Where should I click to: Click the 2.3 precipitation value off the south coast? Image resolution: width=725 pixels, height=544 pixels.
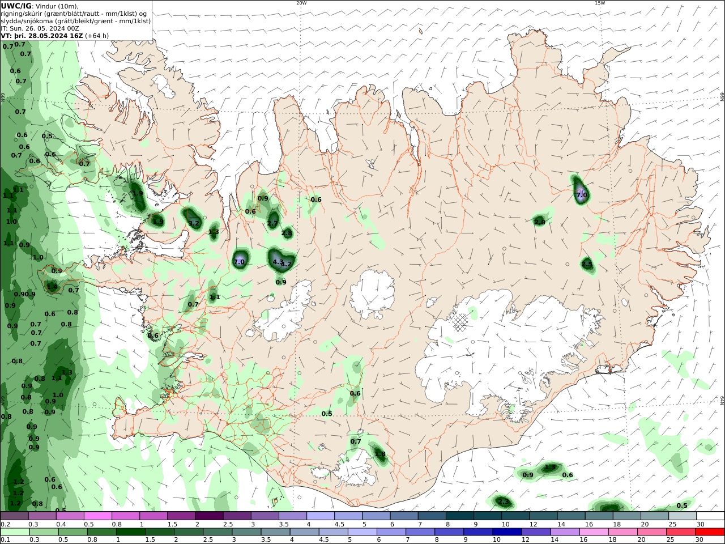tap(503, 502)
